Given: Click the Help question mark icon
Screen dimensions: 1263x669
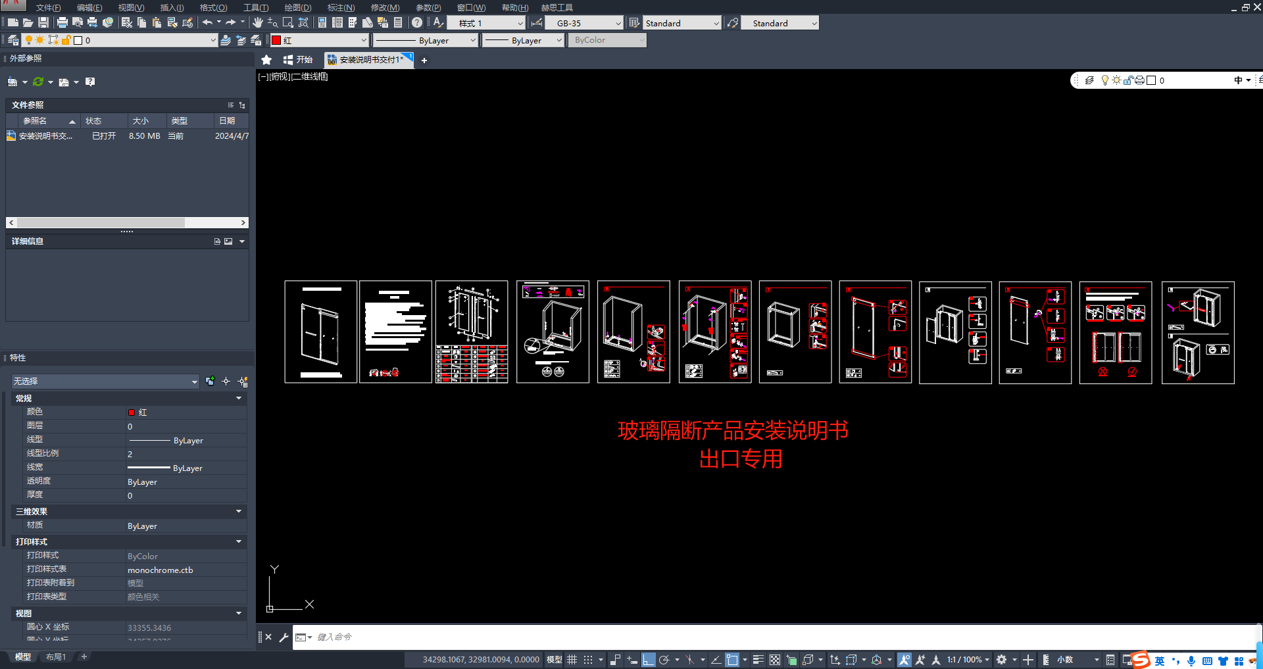Looking at the screenshot, I should point(417,23).
